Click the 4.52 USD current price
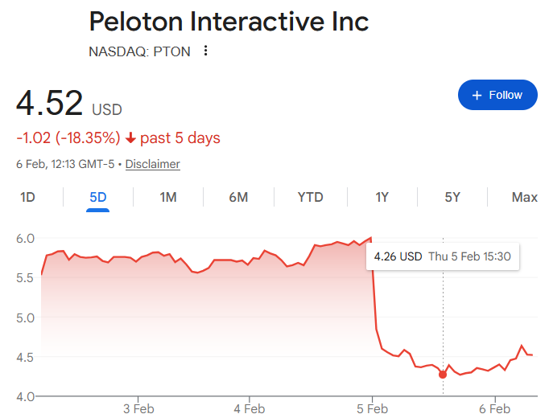 click(69, 104)
